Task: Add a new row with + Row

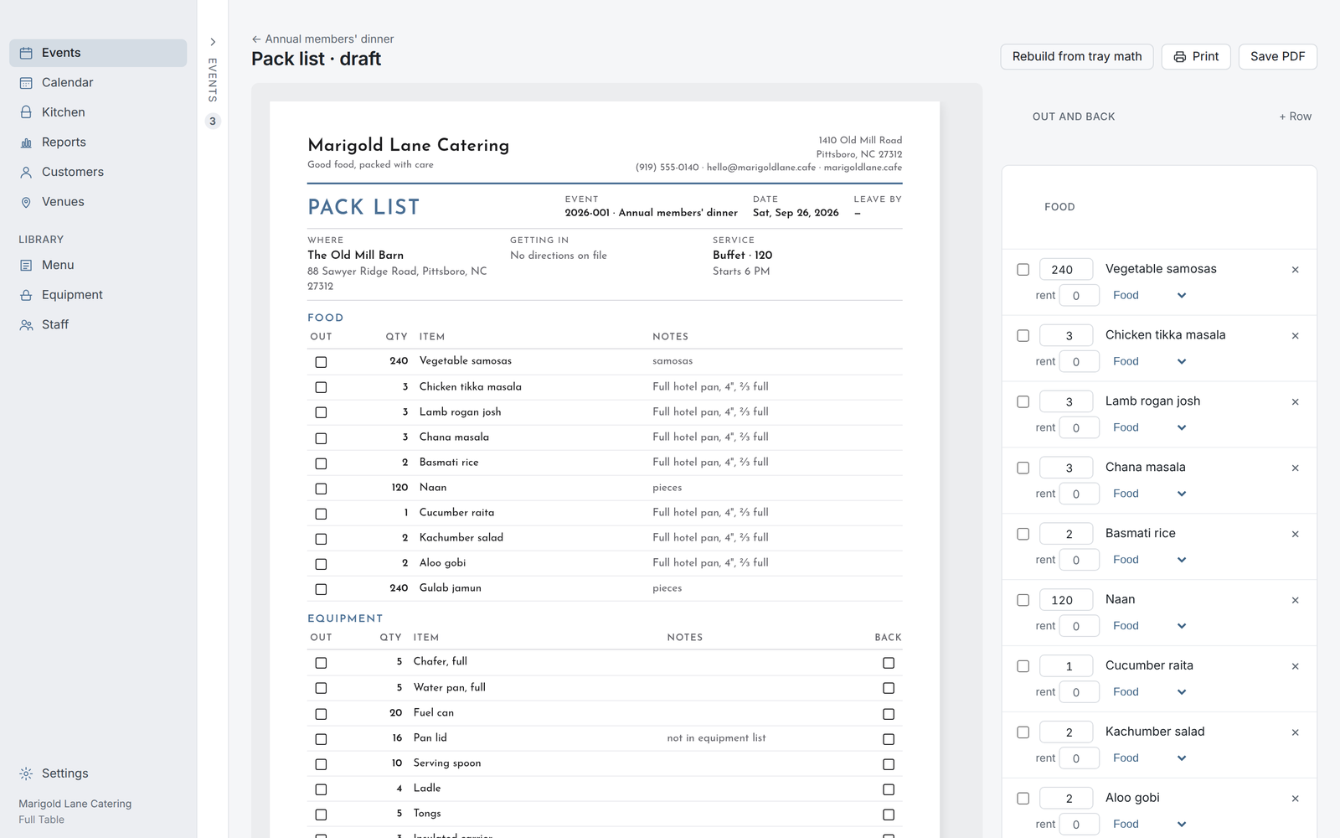Action: pos(1295,116)
